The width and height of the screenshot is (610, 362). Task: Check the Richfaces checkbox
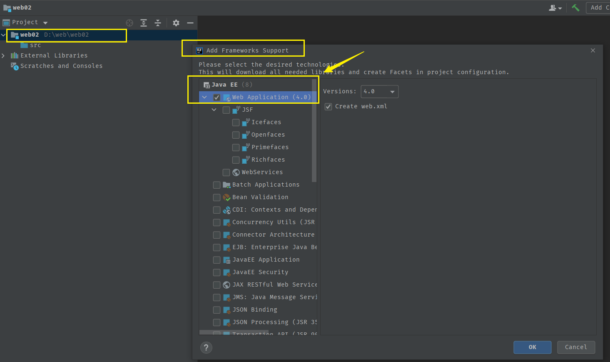236,160
